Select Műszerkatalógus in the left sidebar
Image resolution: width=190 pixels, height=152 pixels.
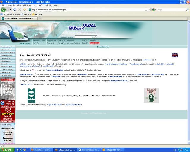pyautogui.click(x=7, y=53)
